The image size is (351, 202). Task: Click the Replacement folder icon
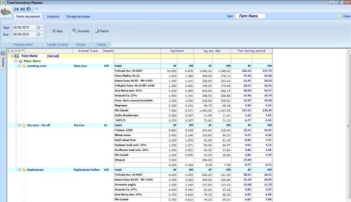(x=24, y=170)
